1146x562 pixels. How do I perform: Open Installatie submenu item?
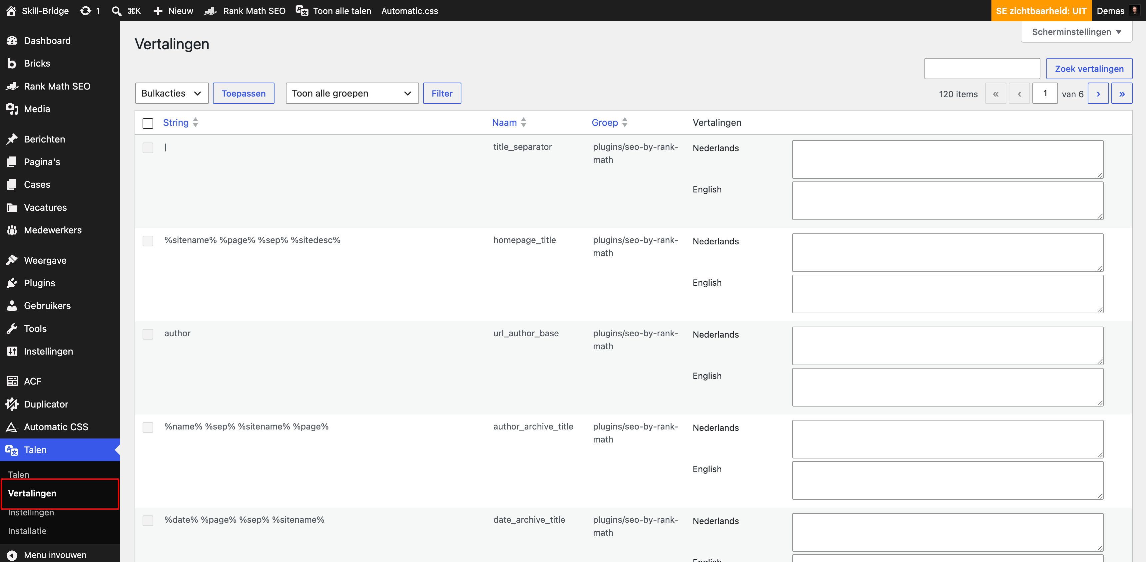pos(27,531)
